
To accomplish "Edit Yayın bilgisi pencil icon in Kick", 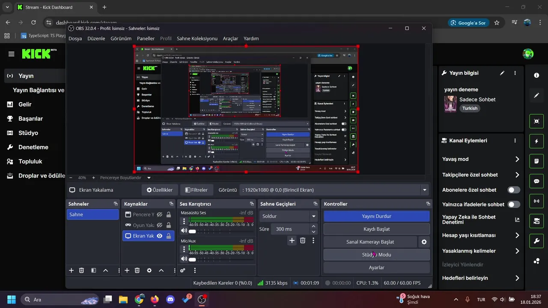I will [x=502, y=73].
